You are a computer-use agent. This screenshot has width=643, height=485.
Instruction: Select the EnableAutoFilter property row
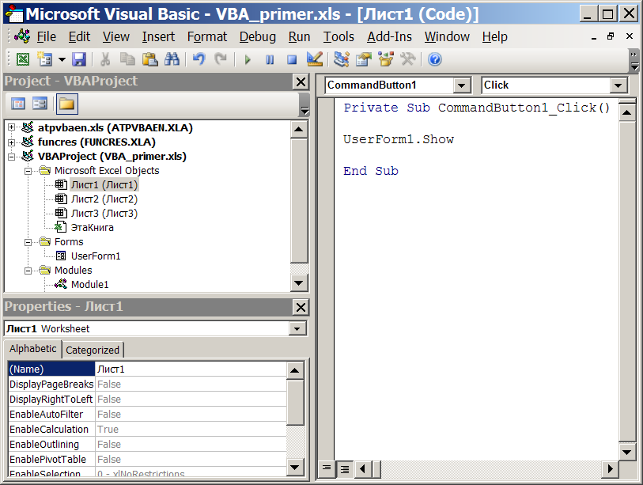click(147, 415)
